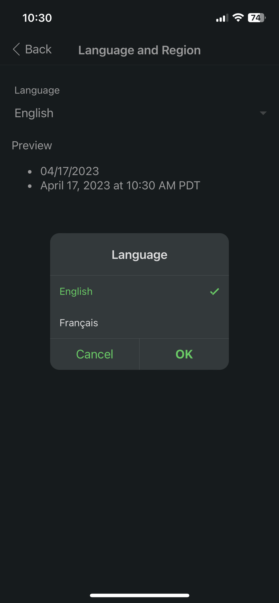Image resolution: width=279 pixels, height=603 pixels.
Task: Open the Language dropdown arrow
Action: 263,113
